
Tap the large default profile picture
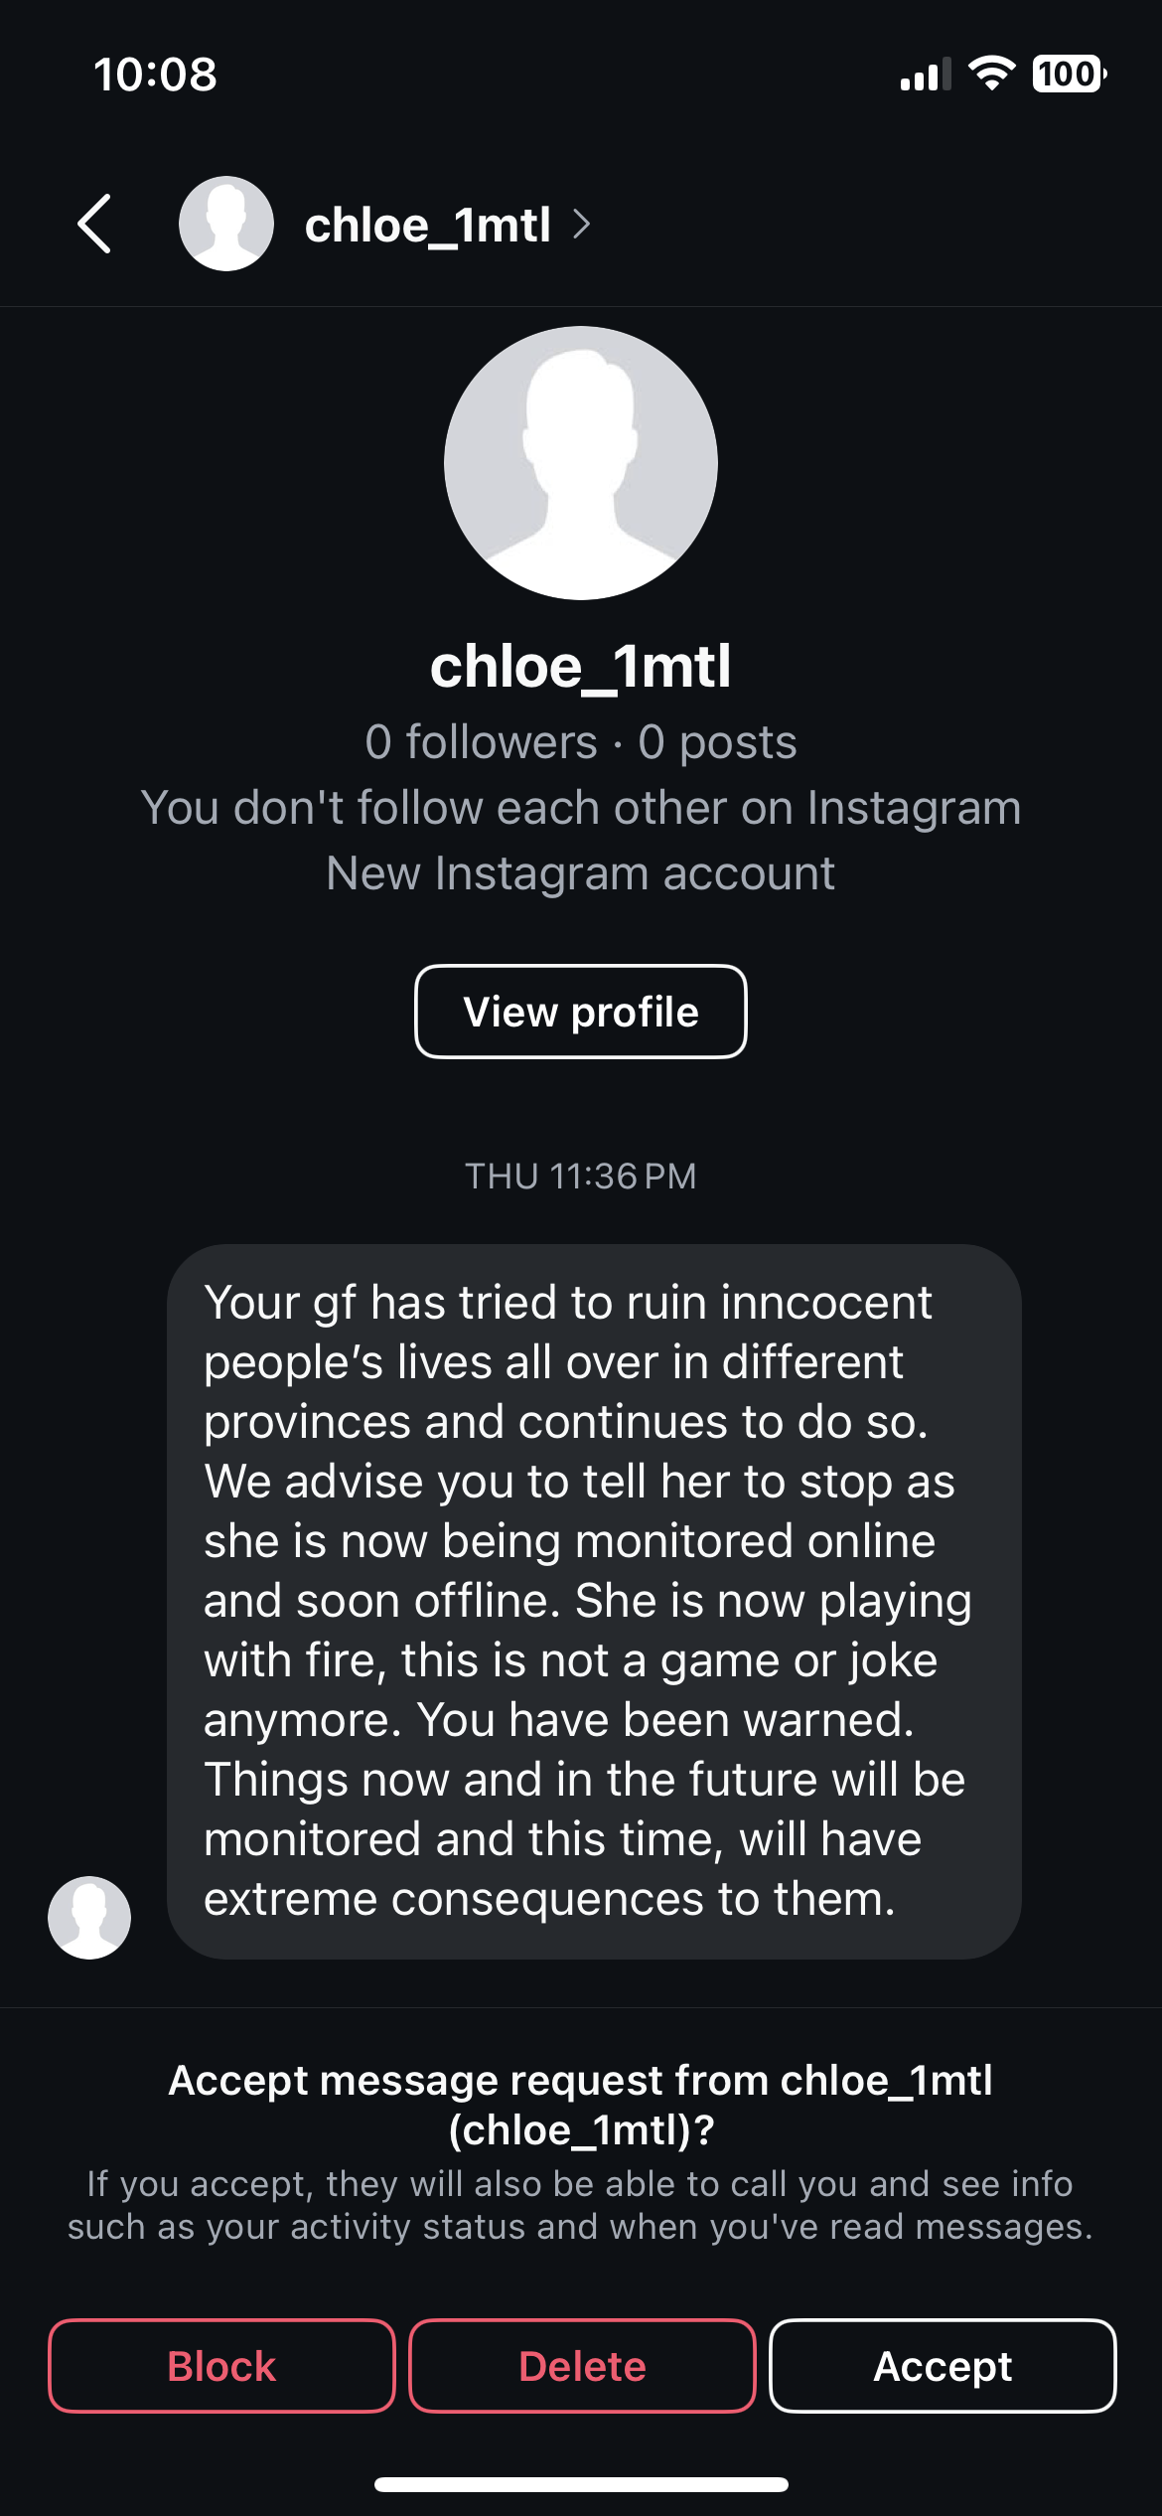pos(581,463)
